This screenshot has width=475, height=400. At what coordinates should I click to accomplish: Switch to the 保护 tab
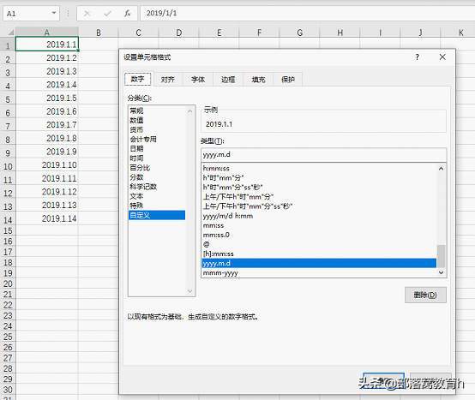point(288,80)
